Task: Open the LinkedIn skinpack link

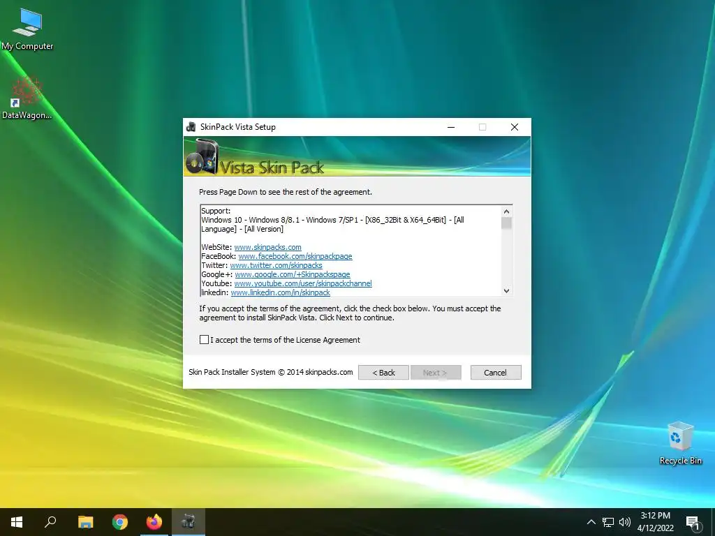Action: tap(281, 292)
